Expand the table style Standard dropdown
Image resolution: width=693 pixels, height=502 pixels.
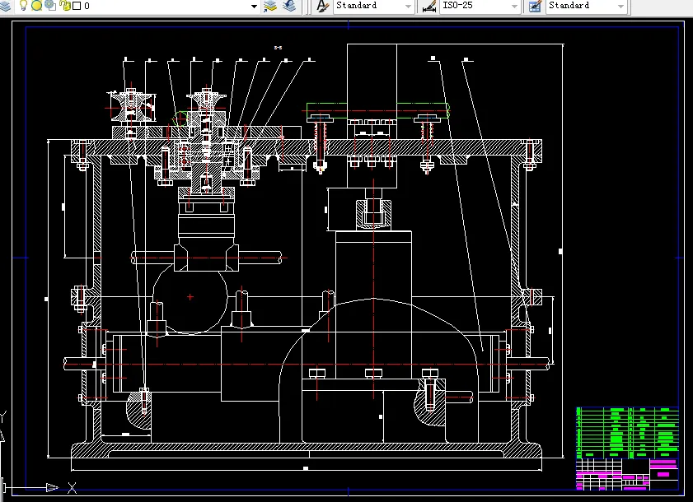coord(620,6)
